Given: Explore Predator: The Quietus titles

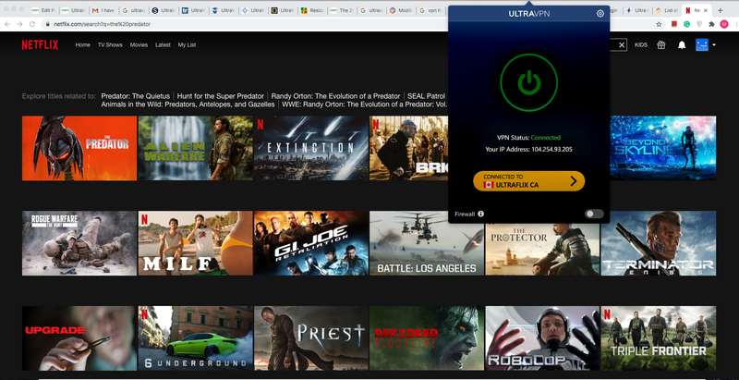Looking at the screenshot, I should (135, 96).
